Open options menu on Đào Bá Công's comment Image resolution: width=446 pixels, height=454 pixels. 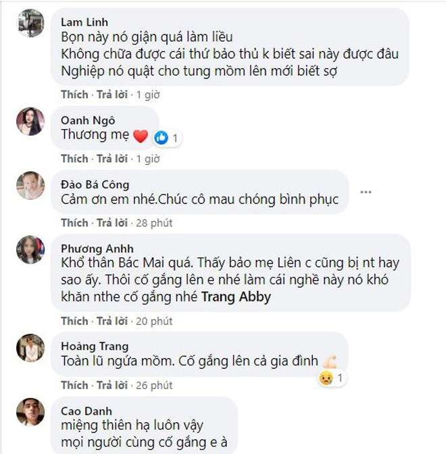click(x=366, y=192)
